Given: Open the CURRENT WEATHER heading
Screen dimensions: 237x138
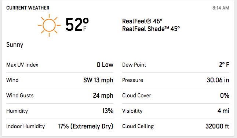Looking at the screenshot, I should click(x=28, y=8).
